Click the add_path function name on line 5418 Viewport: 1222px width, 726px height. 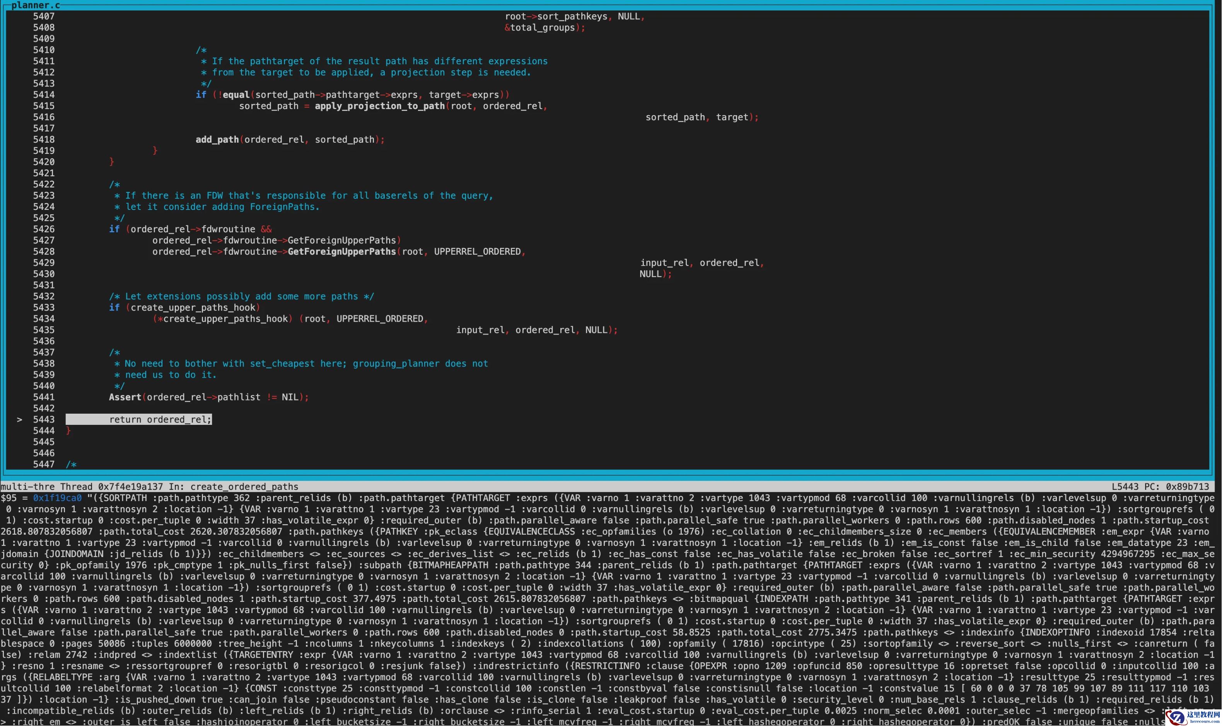[217, 140]
